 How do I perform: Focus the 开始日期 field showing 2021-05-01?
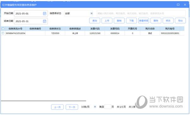[x=31, y=13]
